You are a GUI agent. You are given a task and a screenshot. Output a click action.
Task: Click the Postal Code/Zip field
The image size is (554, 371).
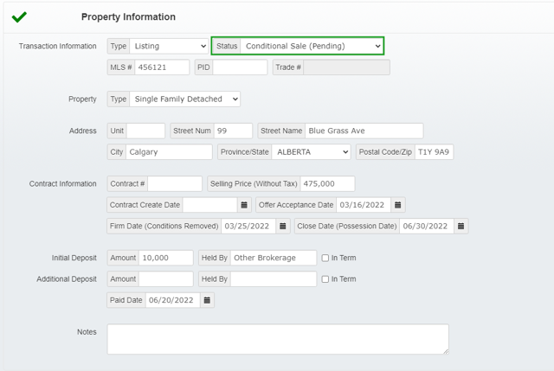click(x=434, y=152)
